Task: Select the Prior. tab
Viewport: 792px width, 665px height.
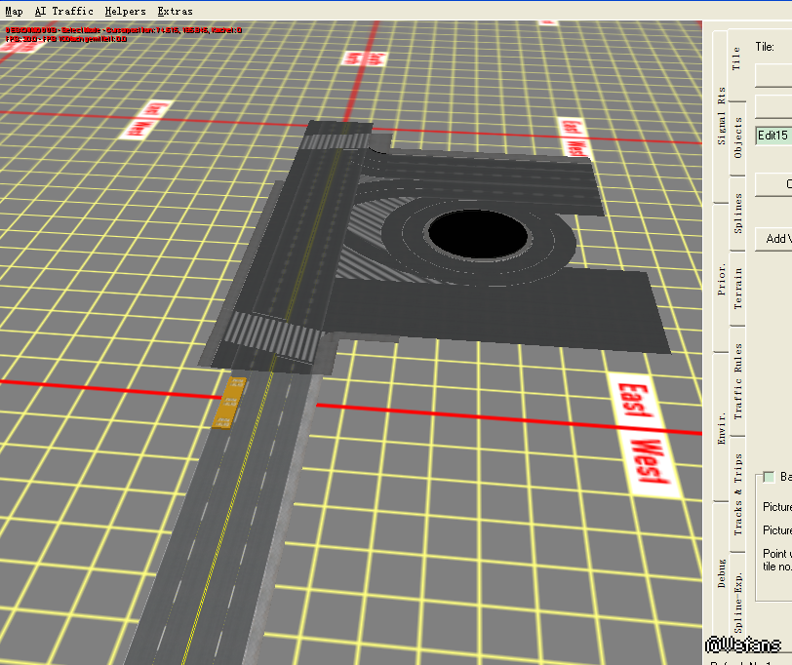Action: click(x=721, y=280)
